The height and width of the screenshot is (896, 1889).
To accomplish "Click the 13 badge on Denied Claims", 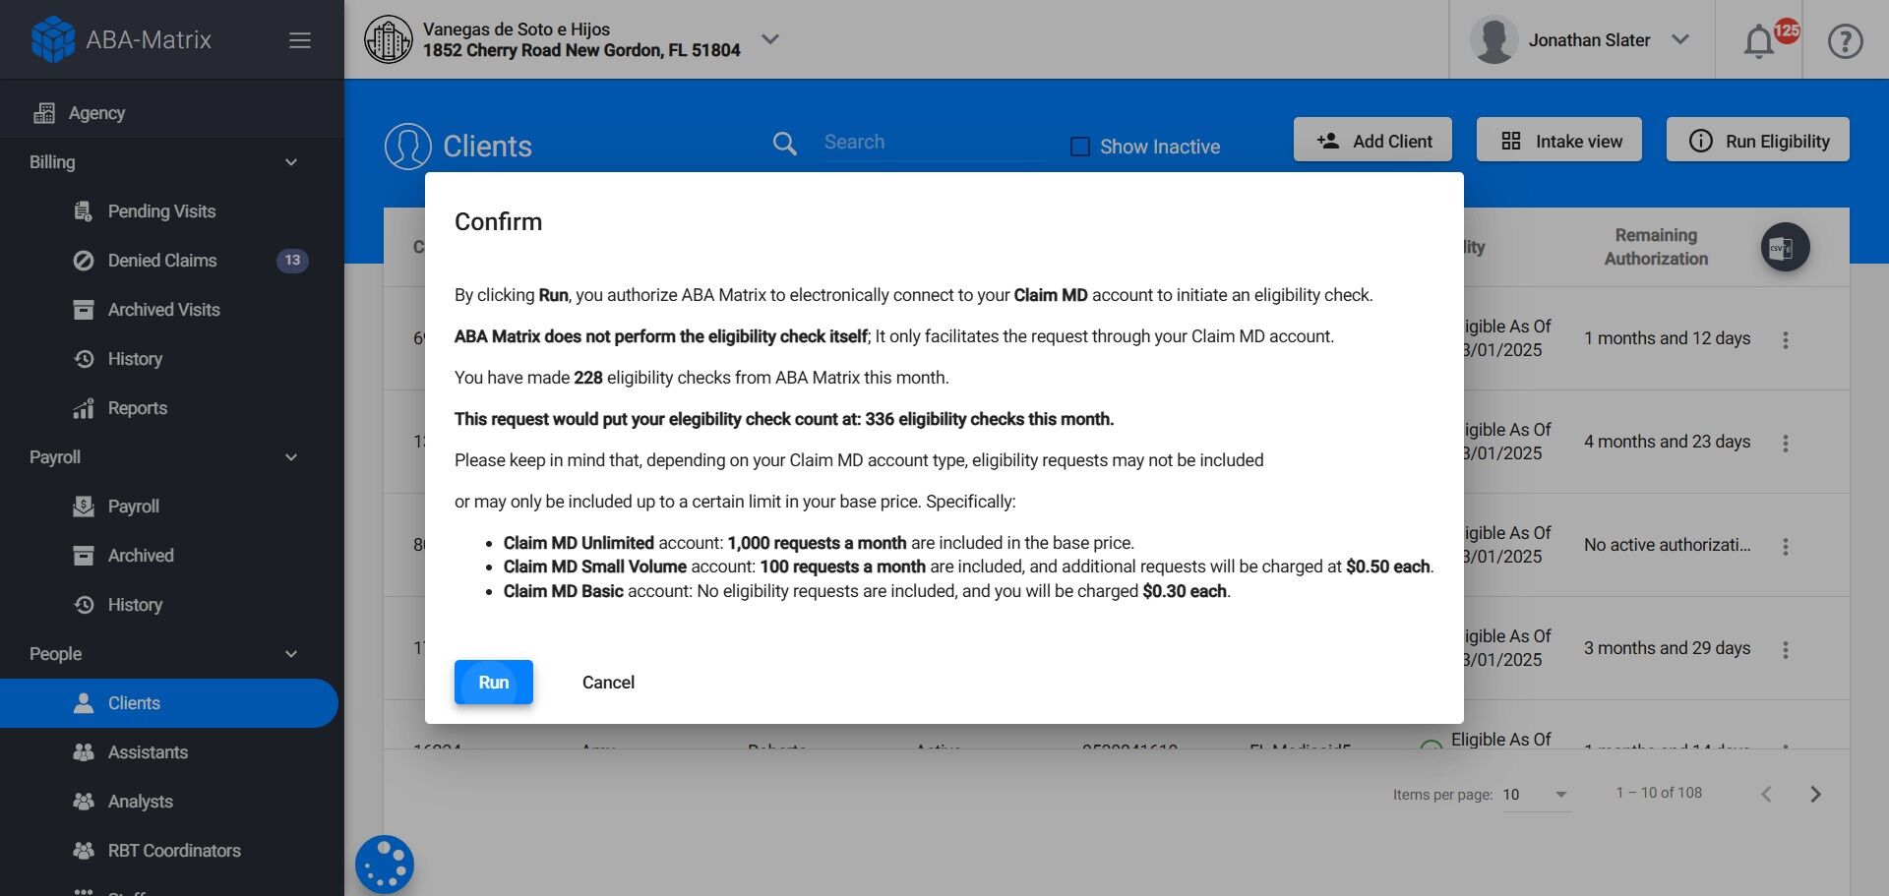I will (292, 261).
